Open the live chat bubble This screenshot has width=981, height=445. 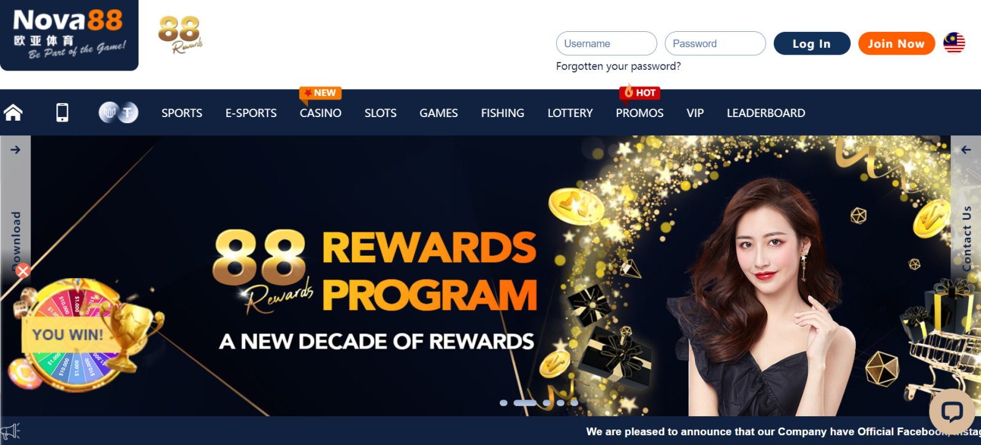click(x=952, y=411)
